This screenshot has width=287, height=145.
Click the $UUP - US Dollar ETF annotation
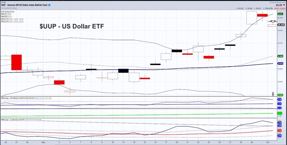72,26
